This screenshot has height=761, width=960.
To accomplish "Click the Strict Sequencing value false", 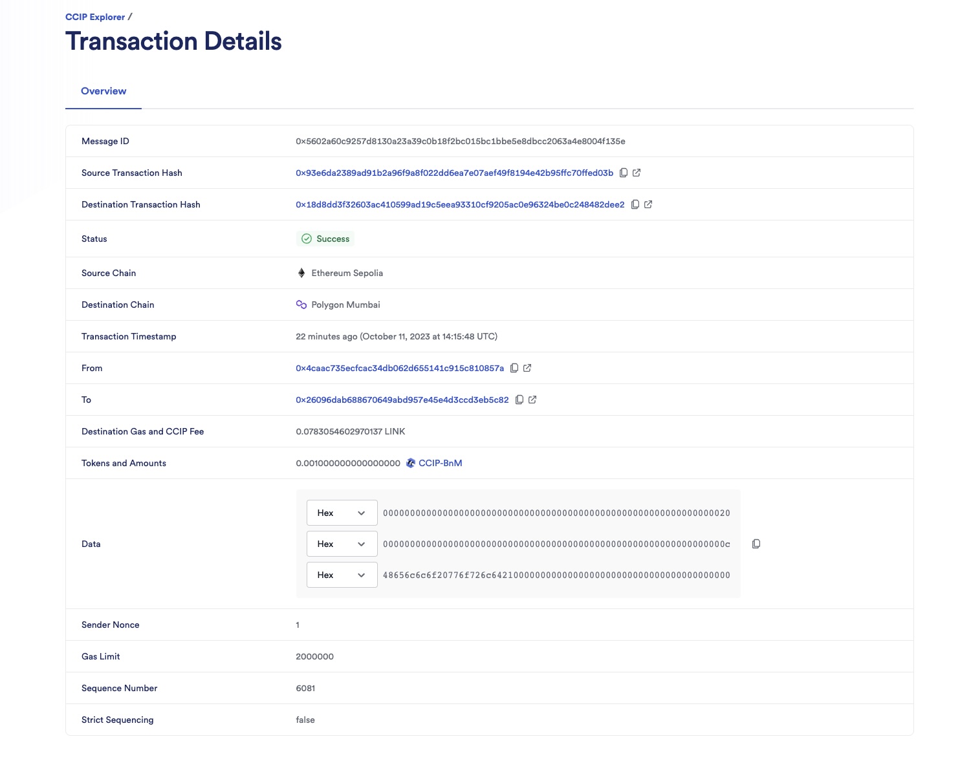I will pyautogui.click(x=305, y=720).
